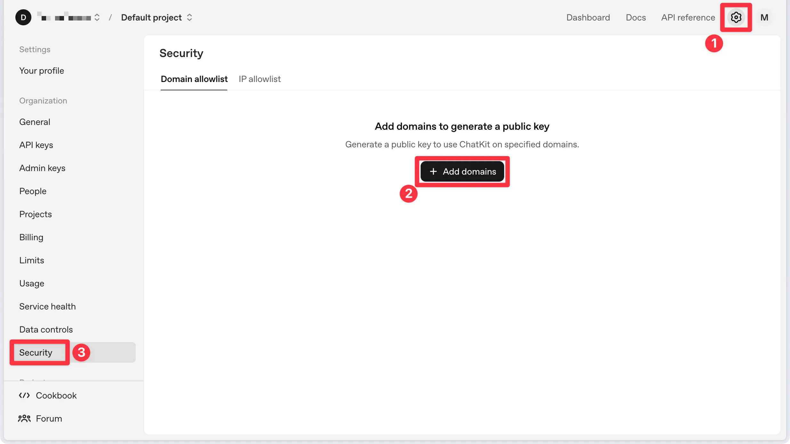
Task: Open API reference link
Action: click(x=688, y=17)
